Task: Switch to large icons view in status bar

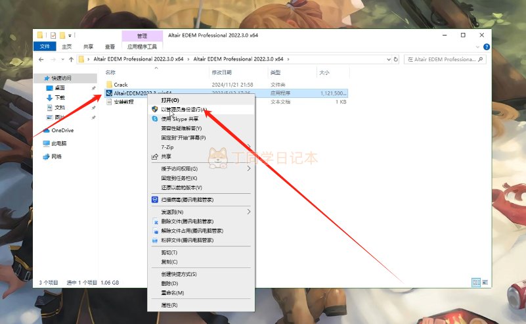Action: click(x=485, y=283)
